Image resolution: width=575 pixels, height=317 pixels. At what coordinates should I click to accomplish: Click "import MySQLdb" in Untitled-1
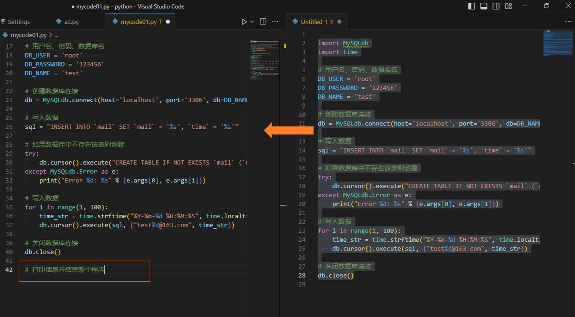coord(344,43)
